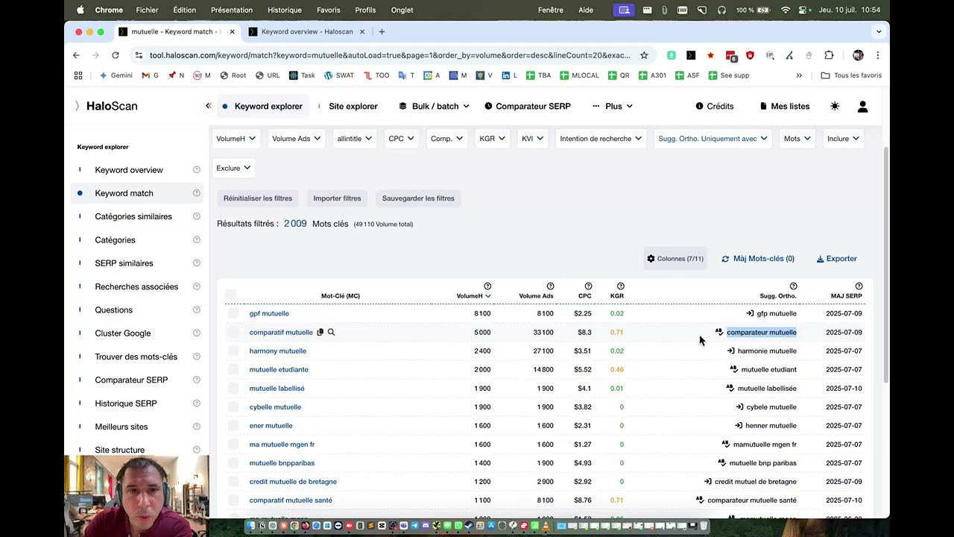954x537 pixels.
Task: Open a new Chrome tab
Action: pyautogui.click(x=382, y=31)
